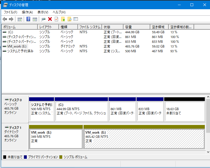This screenshot has width=210, height=168.
Task: Click the black 未割り当て legend swatch
Action: click(5, 157)
